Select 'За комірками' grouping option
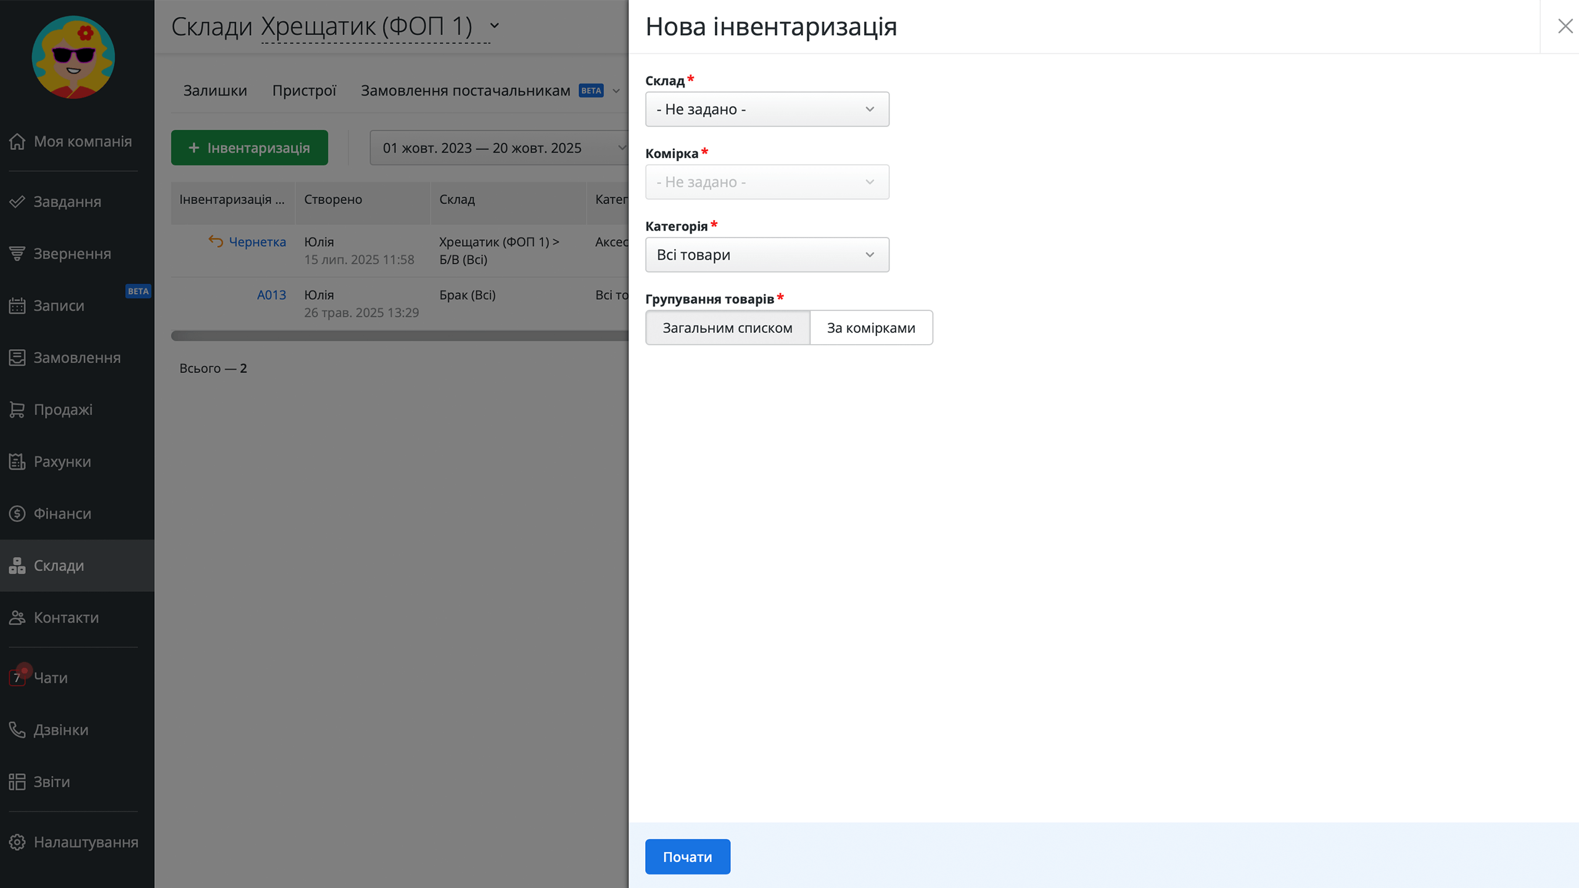 pyautogui.click(x=870, y=327)
